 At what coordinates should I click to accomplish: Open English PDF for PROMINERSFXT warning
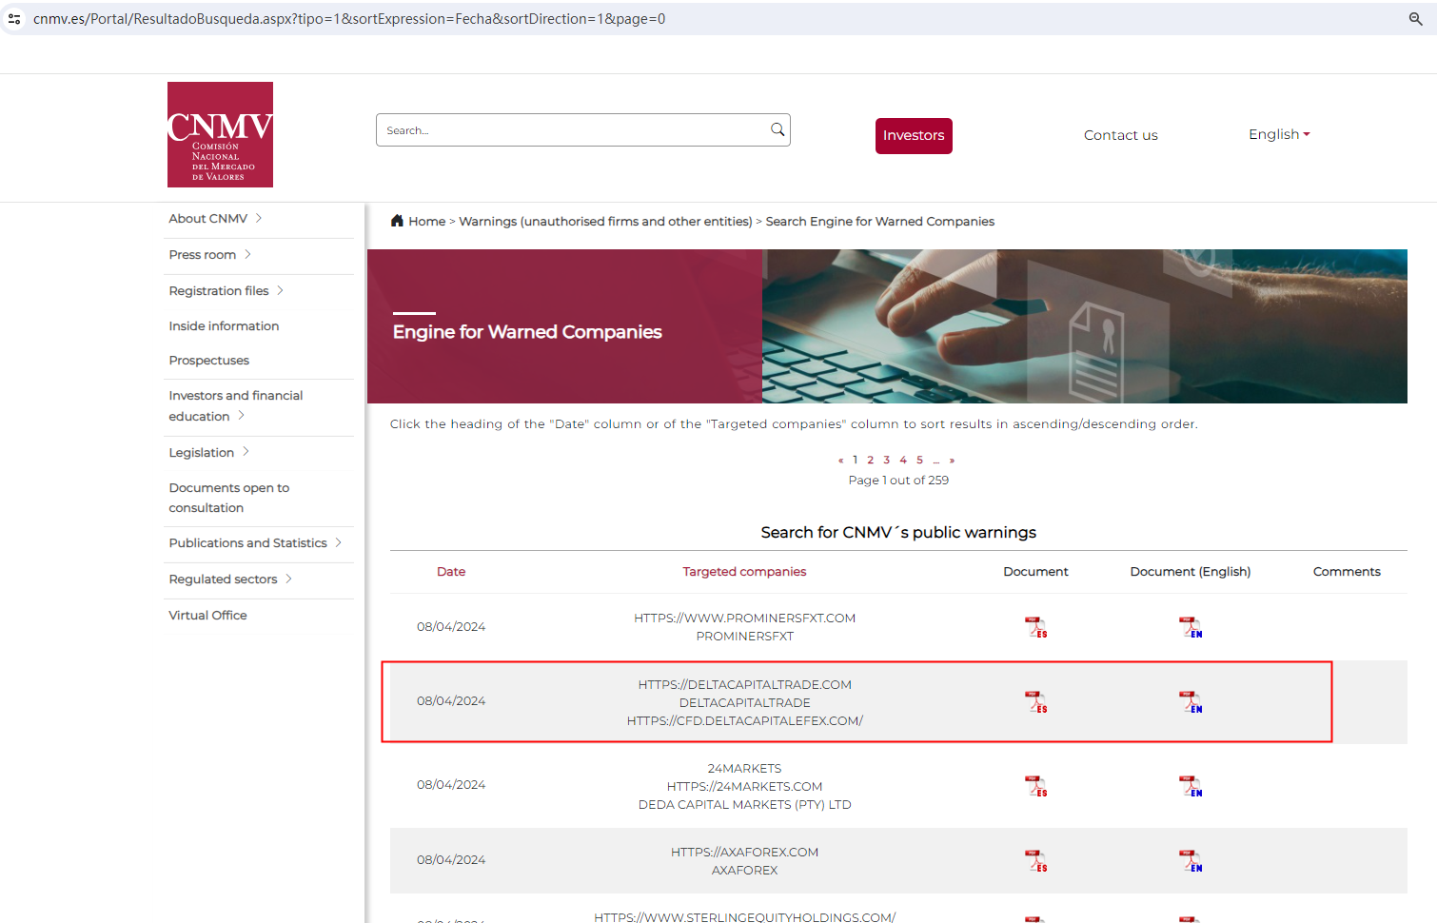coord(1191,627)
